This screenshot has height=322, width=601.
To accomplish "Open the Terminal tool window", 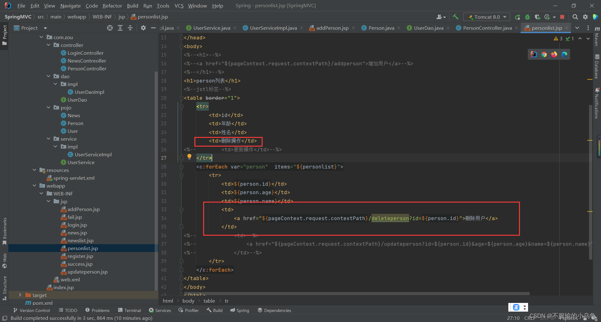I will tap(132, 310).
